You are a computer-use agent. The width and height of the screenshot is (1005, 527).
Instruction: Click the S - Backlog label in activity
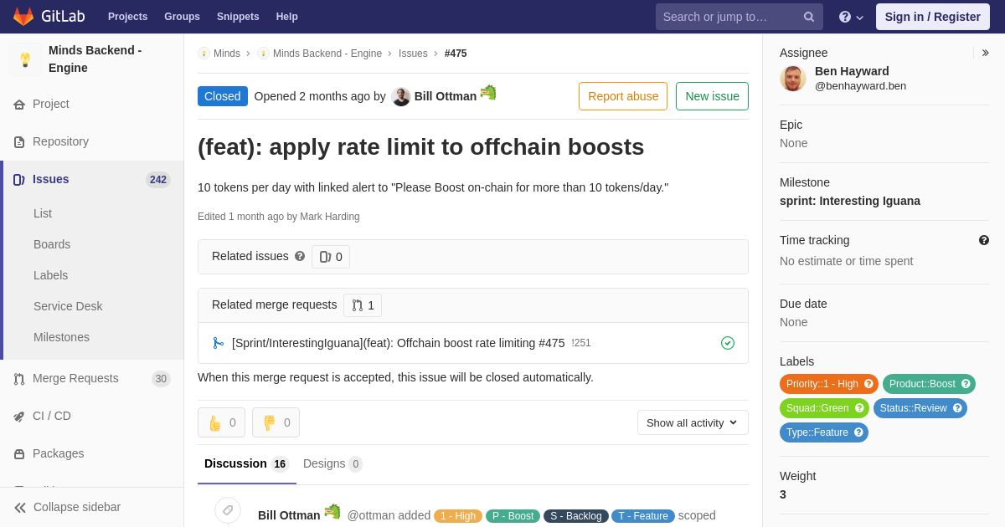576,516
